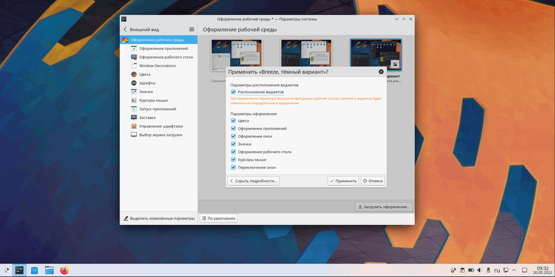Click the icon beside Управление шрифтами
This screenshot has height=277, width=555.
134,126
